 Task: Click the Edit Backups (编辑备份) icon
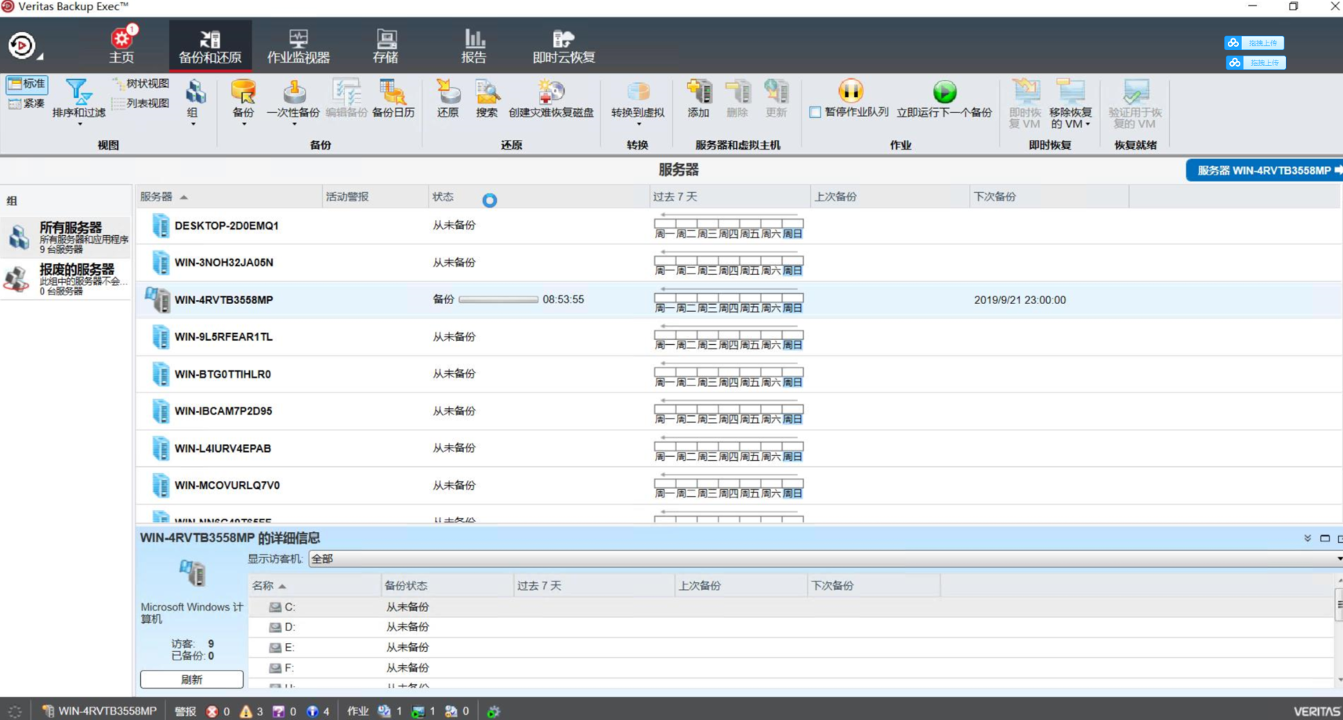(x=346, y=99)
